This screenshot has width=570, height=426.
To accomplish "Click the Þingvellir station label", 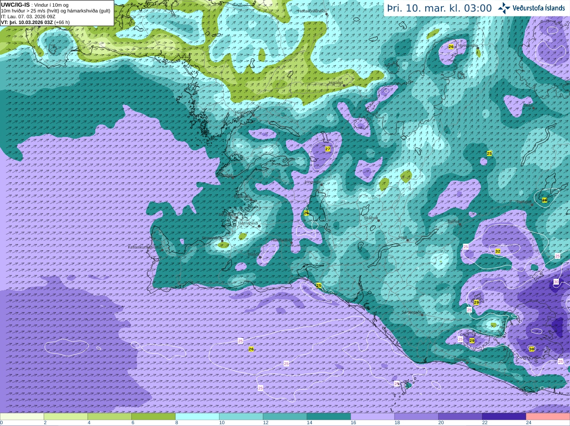I will tap(312, 182).
